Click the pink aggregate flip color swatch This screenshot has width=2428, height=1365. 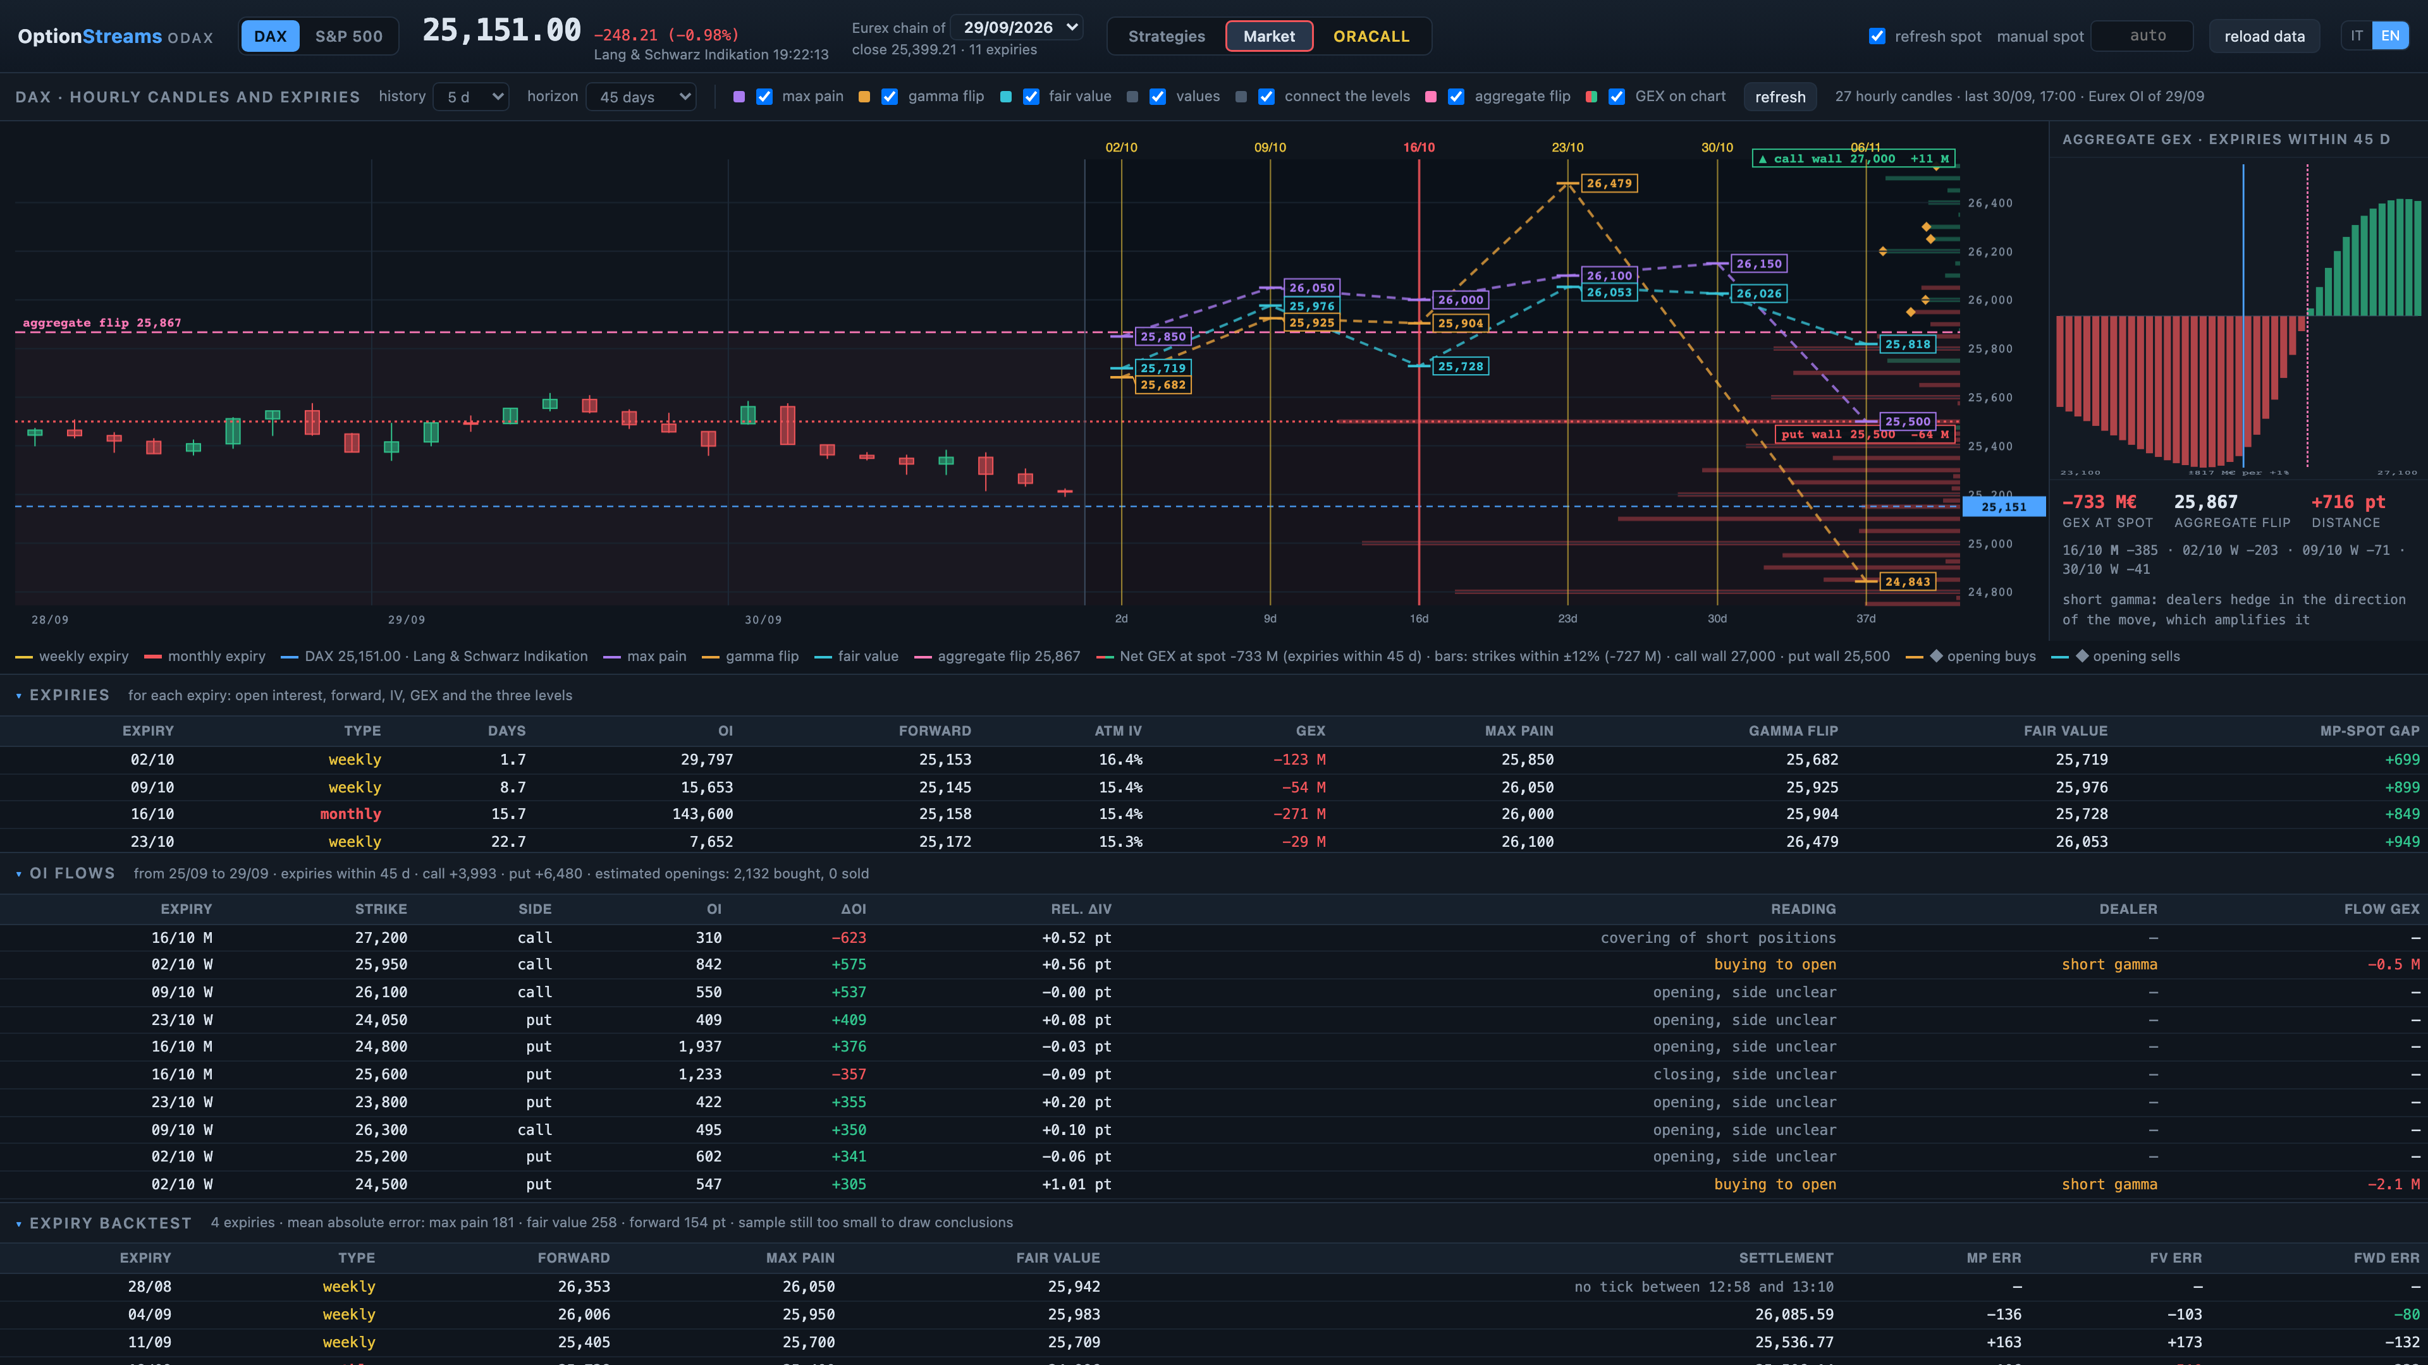[1431, 96]
